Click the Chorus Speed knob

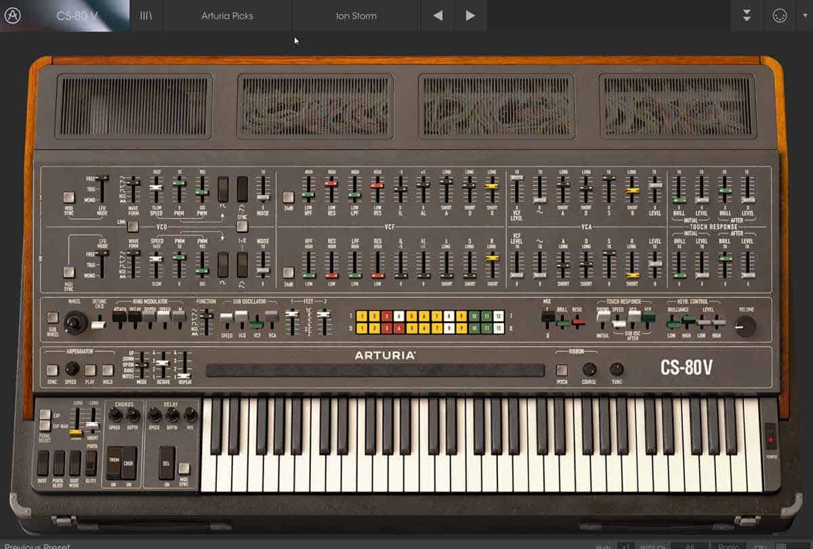(x=115, y=414)
